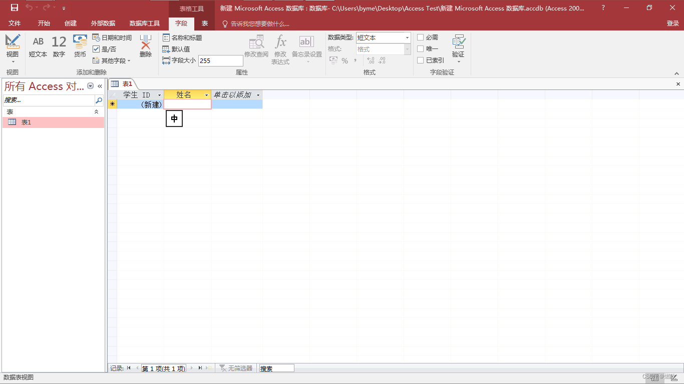Open navigation pane options dropdown
This screenshot has width=684, height=384.
91,86
